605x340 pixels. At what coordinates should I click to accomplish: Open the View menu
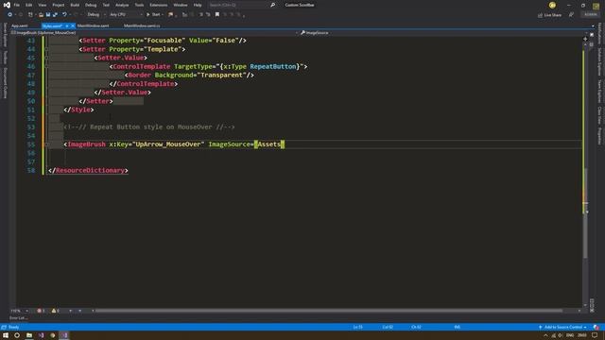click(42, 5)
